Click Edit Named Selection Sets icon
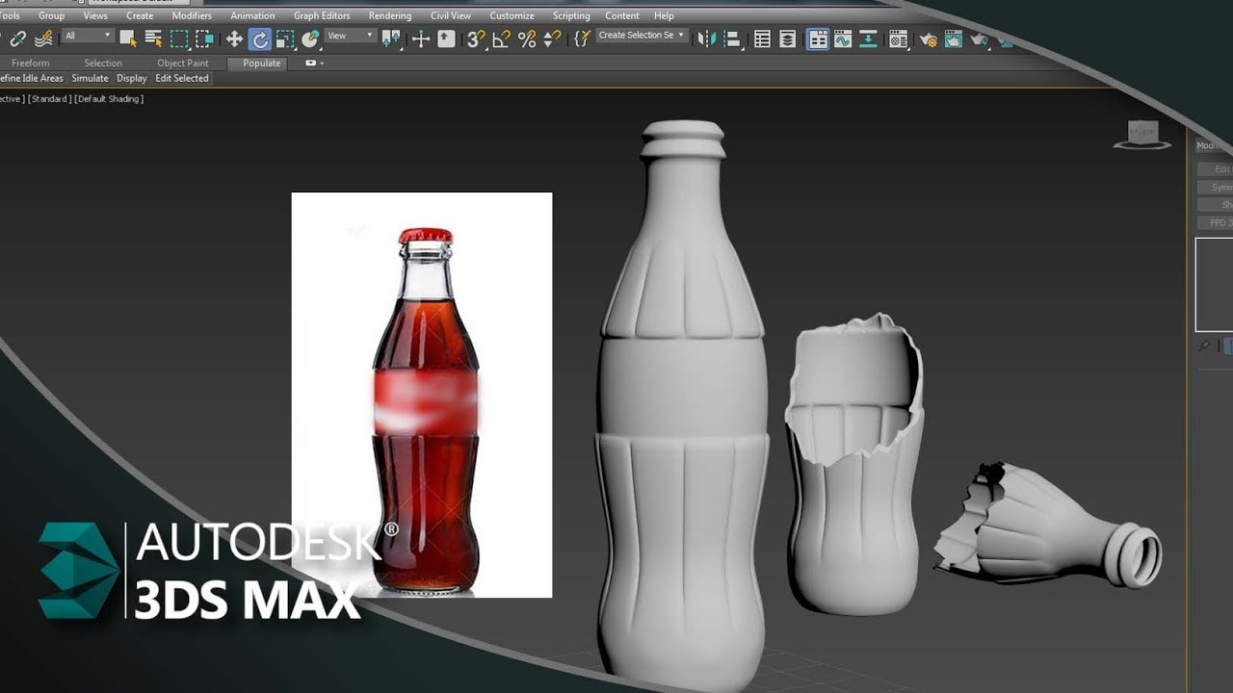The height and width of the screenshot is (693, 1233). (x=582, y=38)
